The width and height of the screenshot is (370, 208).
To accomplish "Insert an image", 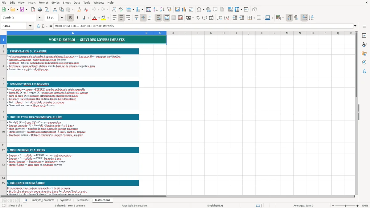I will [x=178, y=10].
